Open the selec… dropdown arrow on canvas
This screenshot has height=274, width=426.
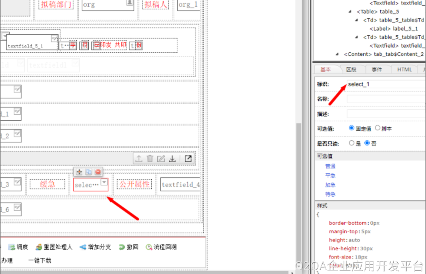click(x=104, y=182)
